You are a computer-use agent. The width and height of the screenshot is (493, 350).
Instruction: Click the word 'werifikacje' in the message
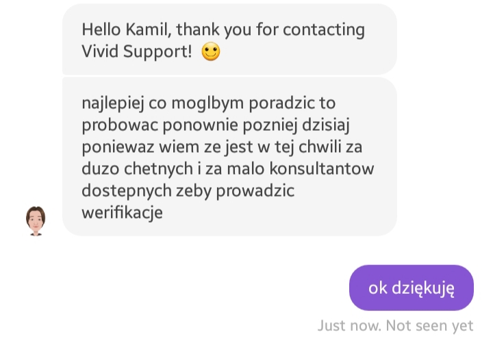123,212
